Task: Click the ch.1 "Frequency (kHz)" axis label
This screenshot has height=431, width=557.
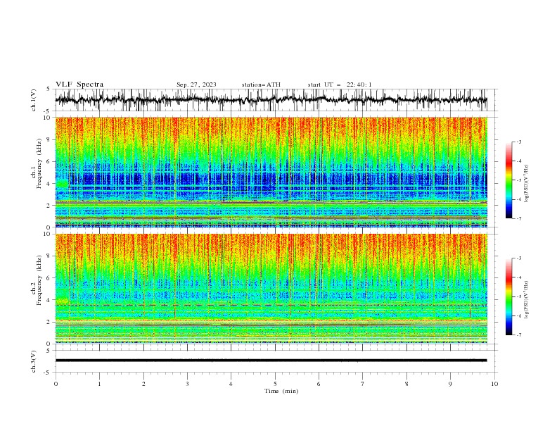Action: pos(39,163)
